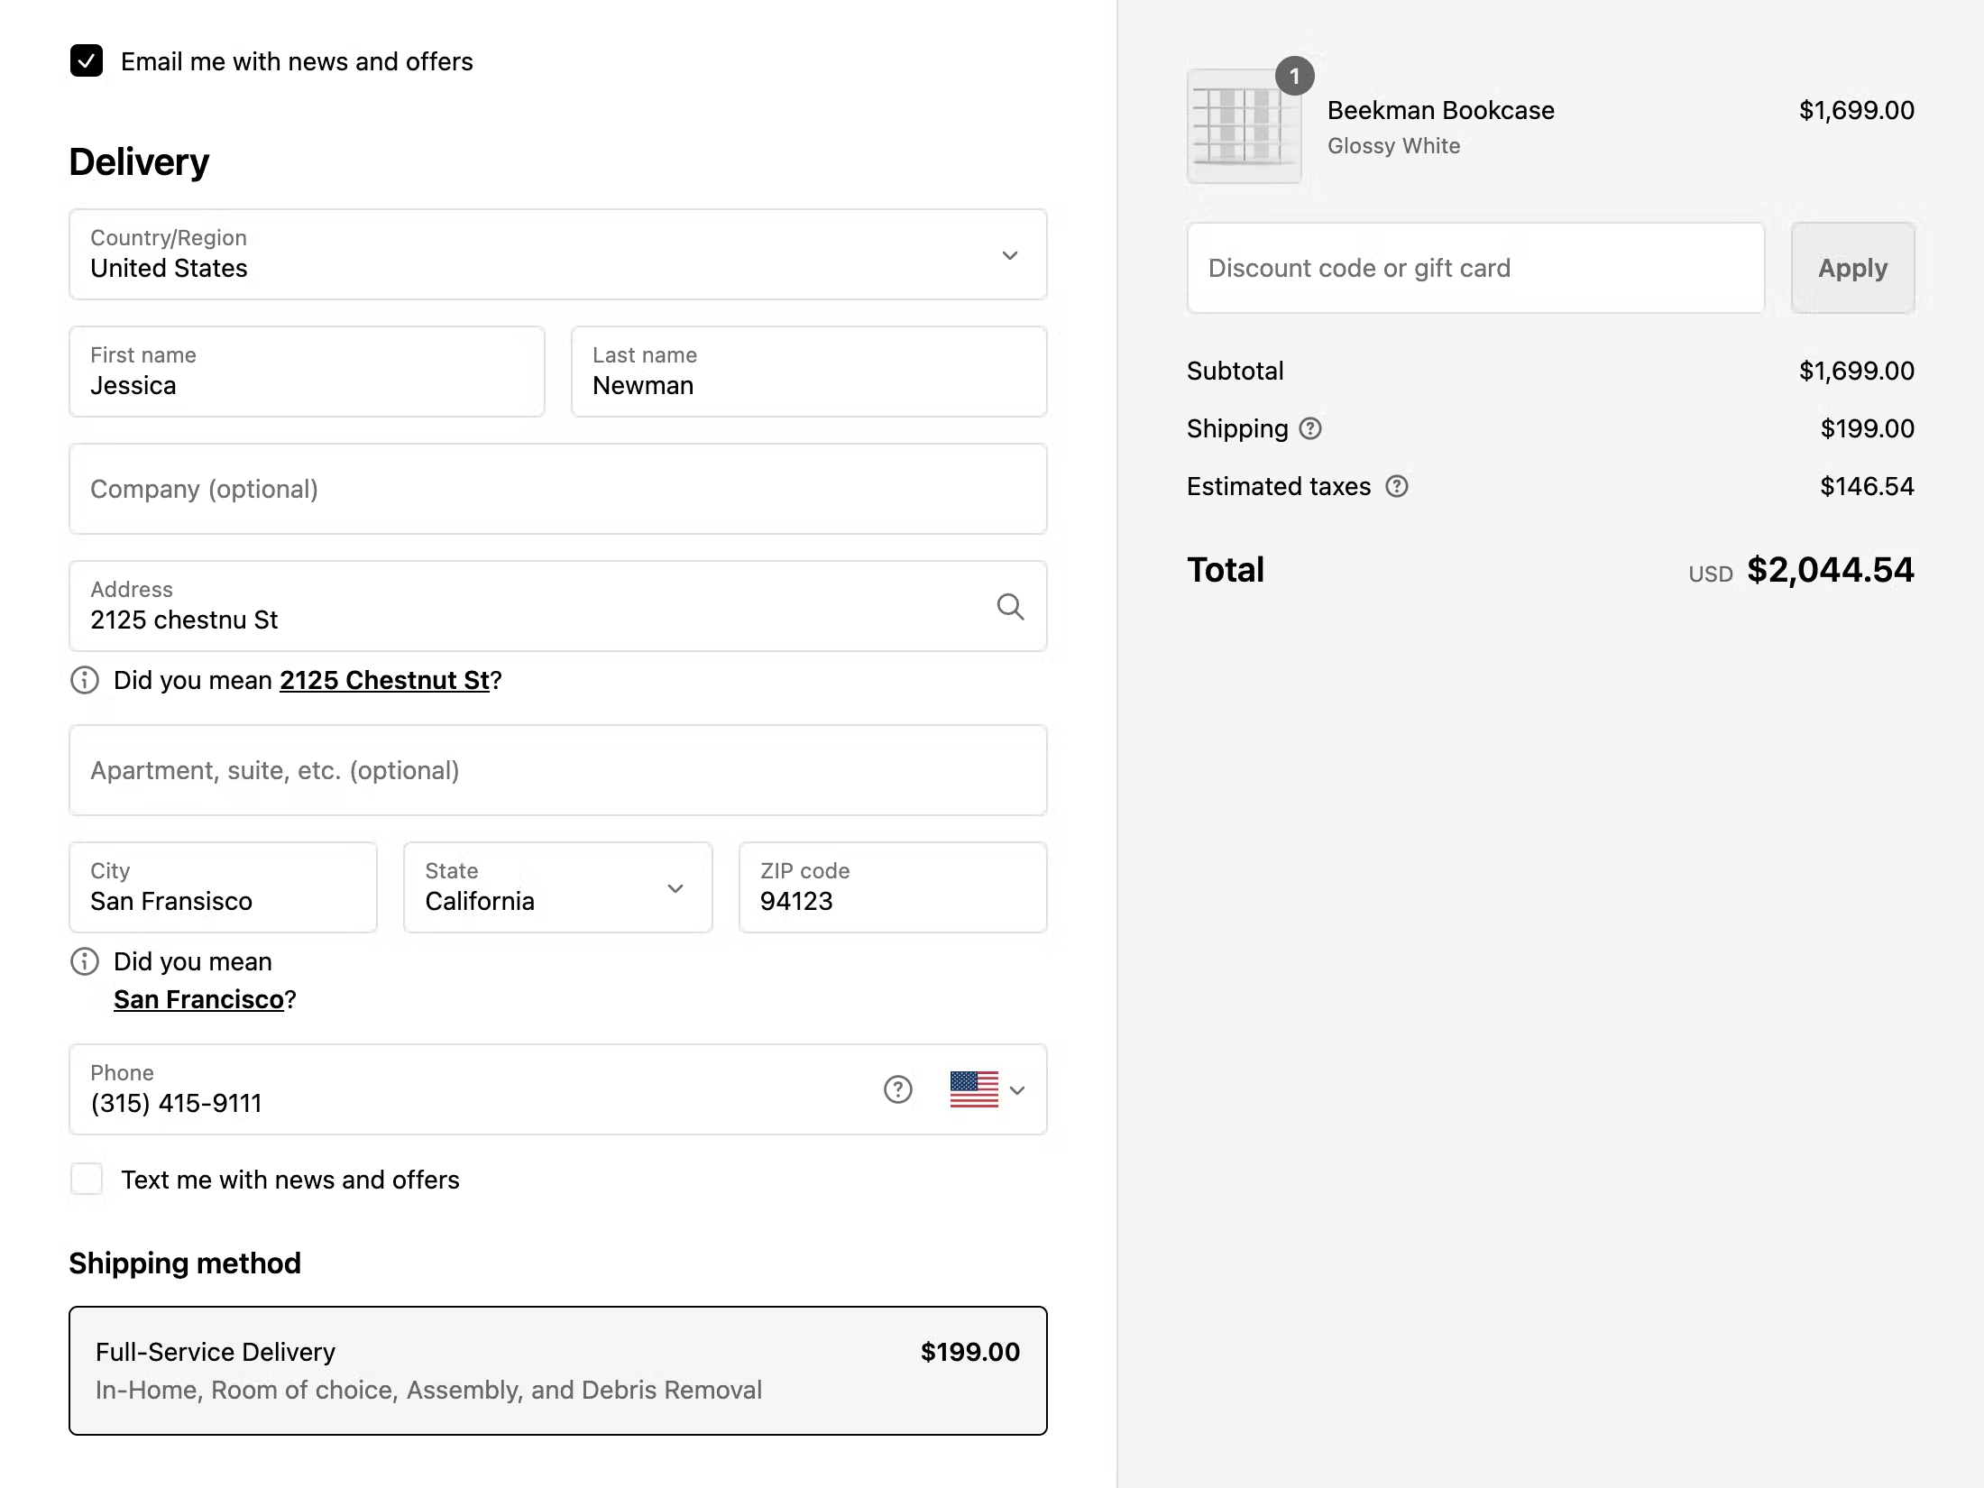Select the Full-Service Delivery shipping method
The width and height of the screenshot is (1984, 1488).
tap(557, 1370)
